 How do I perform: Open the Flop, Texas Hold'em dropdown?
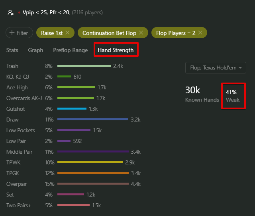pyautogui.click(x=216, y=68)
